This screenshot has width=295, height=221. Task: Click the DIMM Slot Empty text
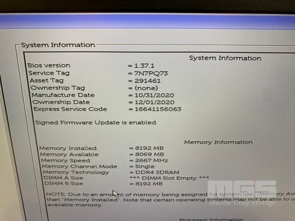(169, 178)
